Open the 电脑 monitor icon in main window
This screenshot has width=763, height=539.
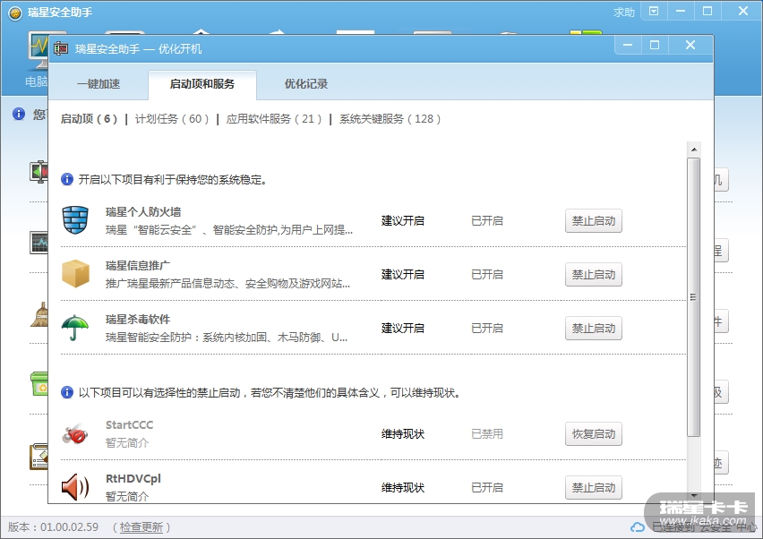pos(38,51)
